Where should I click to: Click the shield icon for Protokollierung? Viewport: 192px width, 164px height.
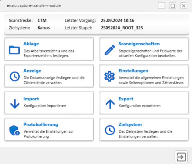point(15,130)
